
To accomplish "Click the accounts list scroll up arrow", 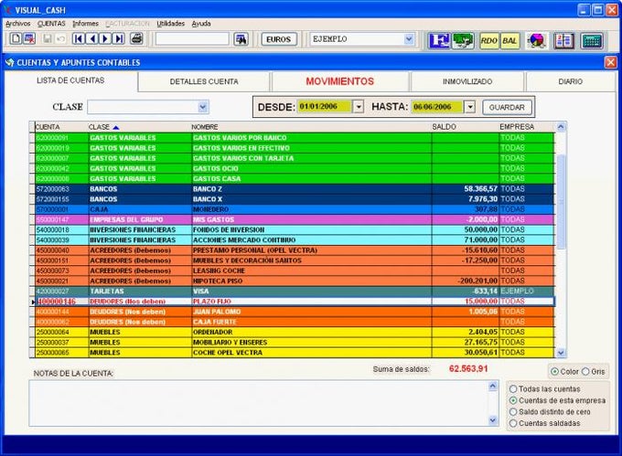I will point(561,127).
